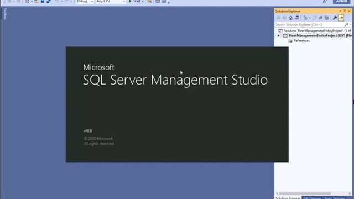
Task: Click the Collapse All icon in Solution Explorer
Action: tap(321, 18)
